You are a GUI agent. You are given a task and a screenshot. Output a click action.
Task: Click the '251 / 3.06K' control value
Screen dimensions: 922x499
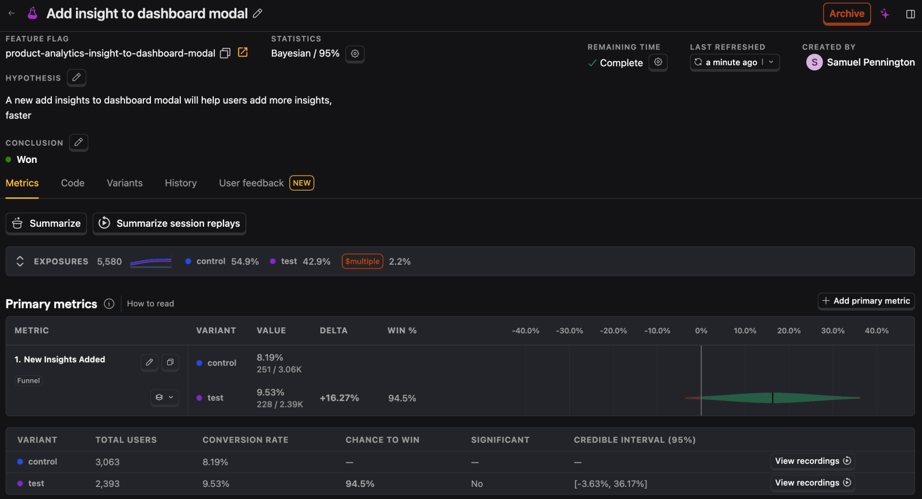(x=279, y=370)
